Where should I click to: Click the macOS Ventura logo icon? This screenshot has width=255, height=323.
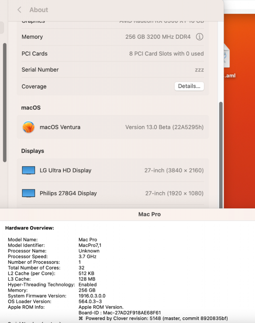click(28, 127)
